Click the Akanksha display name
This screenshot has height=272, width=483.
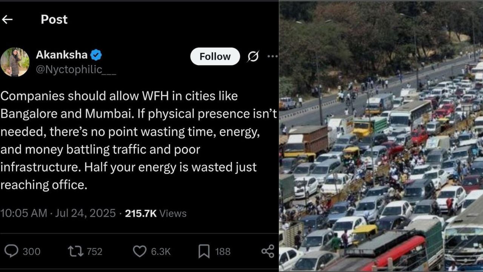pos(62,55)
